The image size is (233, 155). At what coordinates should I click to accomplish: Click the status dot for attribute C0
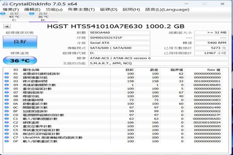click(6, 115)
